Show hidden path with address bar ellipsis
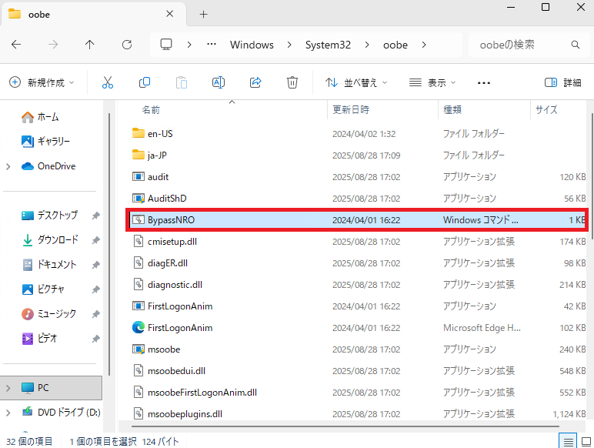Viewport: 594px width, 448px height. (212, 45)
